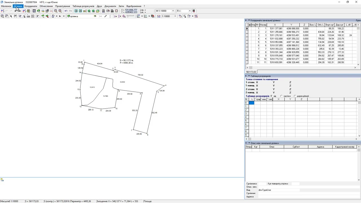Click the red frame icon in top toolbar
Viewport: 361px width, 203px height.
(x=116, y=11)
